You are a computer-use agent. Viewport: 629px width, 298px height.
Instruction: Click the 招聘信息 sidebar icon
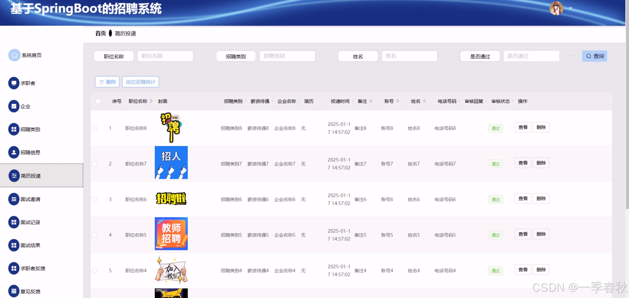click(x=14, y=152)
